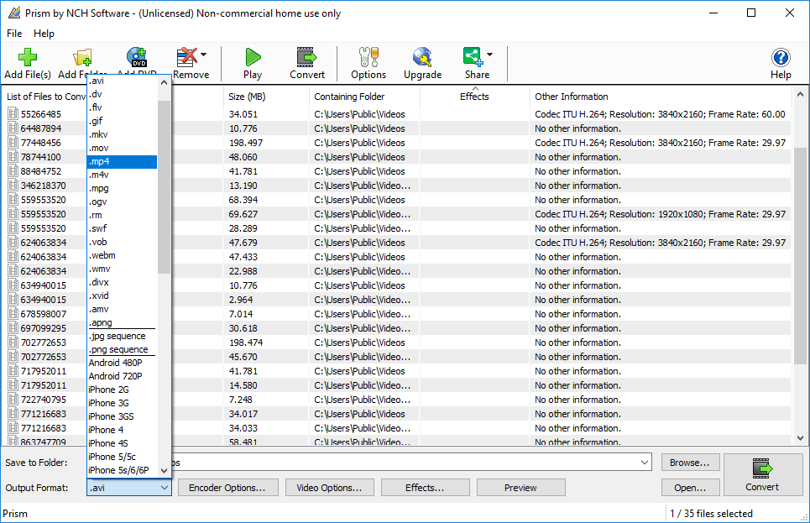This screenshot has height=523, width=810.
Task: Click the Convert toolbar icon
Action: click(307, 57)
